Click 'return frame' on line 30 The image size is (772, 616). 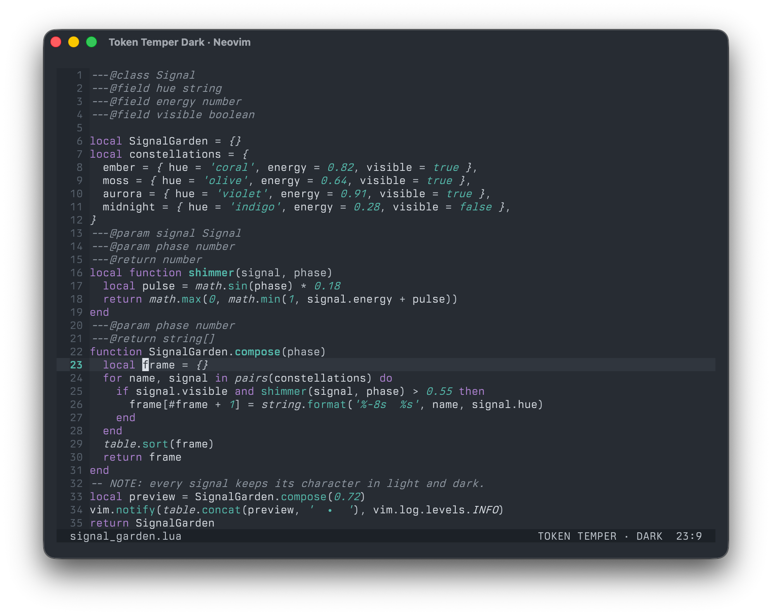coord(142,457)
